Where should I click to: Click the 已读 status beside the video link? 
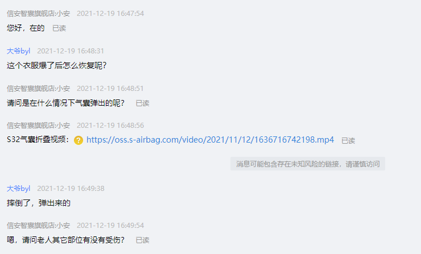[x=348, y=140]
